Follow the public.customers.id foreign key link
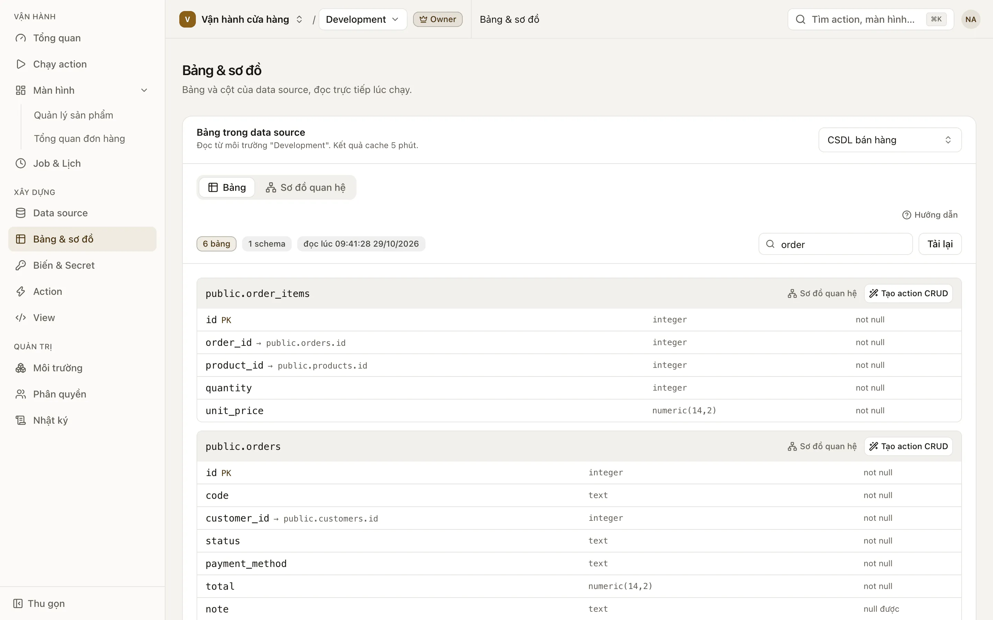The height and width of the screenshot is (620, 993). [x=331, y=519]
